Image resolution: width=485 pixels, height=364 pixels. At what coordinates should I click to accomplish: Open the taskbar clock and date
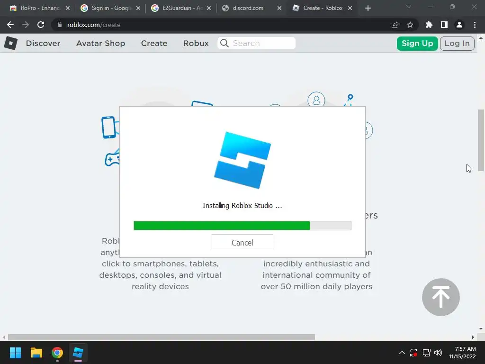click(x=462, y=353)
